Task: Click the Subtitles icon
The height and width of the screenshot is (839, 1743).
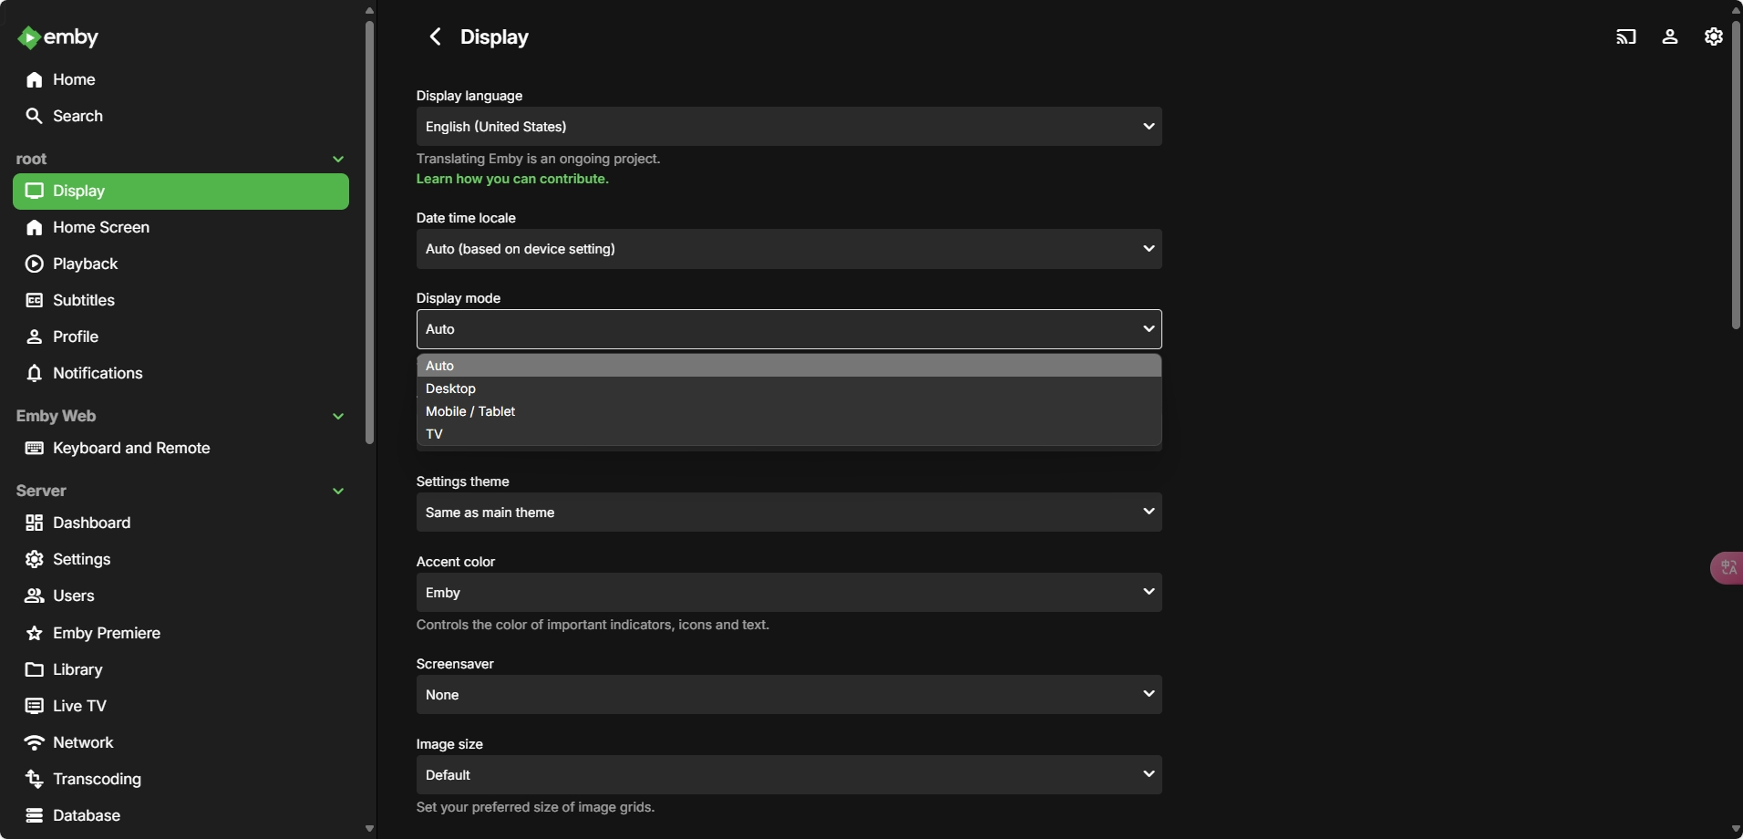Action: point(35,301)
